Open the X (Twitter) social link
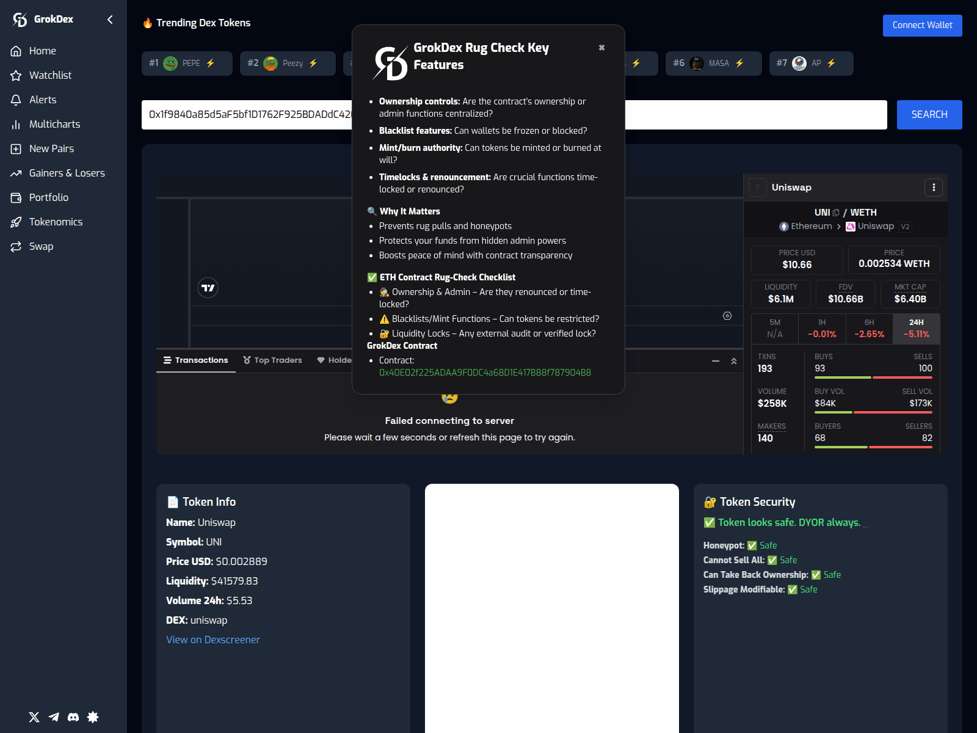 (x=34, y=717)
